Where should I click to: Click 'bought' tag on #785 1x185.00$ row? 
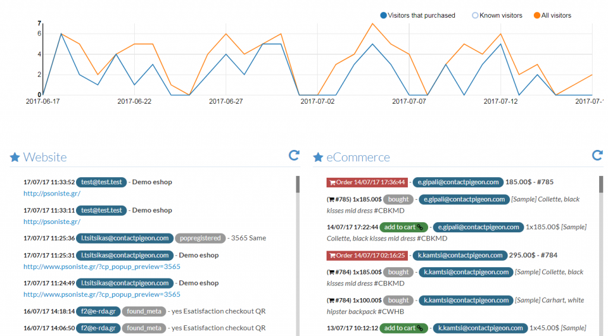398,199
